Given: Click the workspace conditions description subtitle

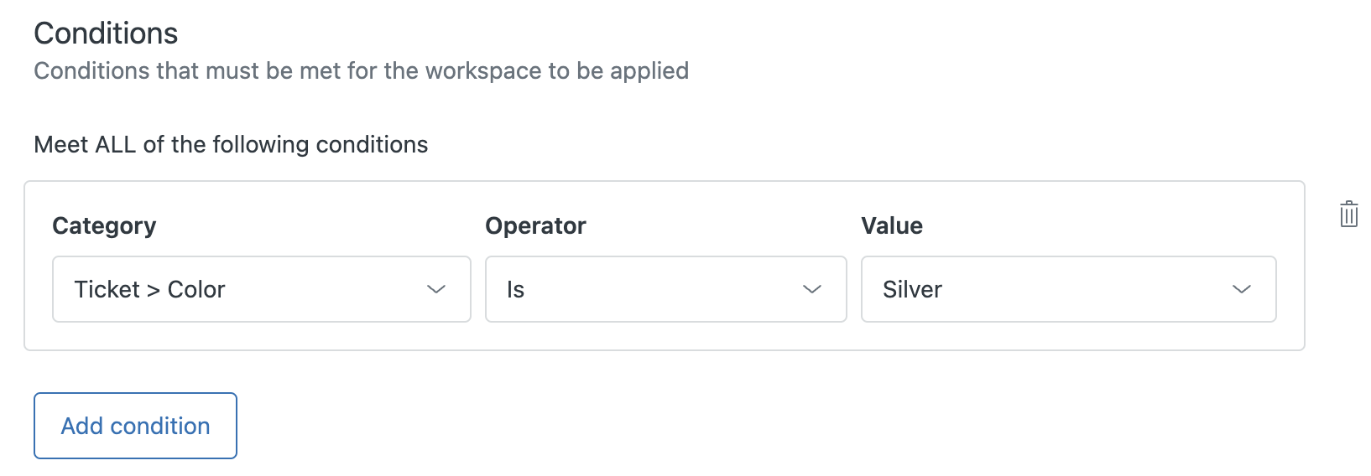Looking at the screenshot, I should pyautogui.click(x=362, y=70).
